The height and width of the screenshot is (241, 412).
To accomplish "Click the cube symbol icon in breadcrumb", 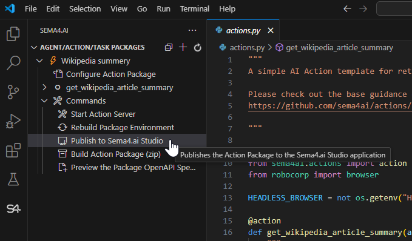I will click(x=279, y=47).
